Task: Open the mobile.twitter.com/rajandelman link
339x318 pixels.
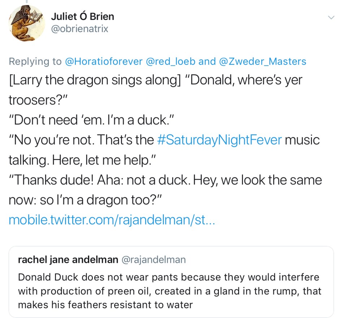Action: tap(112, 220)
